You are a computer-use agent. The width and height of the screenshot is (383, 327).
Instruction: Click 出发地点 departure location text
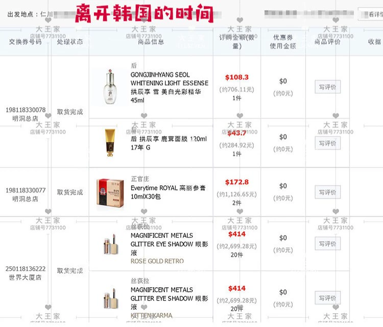tap(30, 14)
